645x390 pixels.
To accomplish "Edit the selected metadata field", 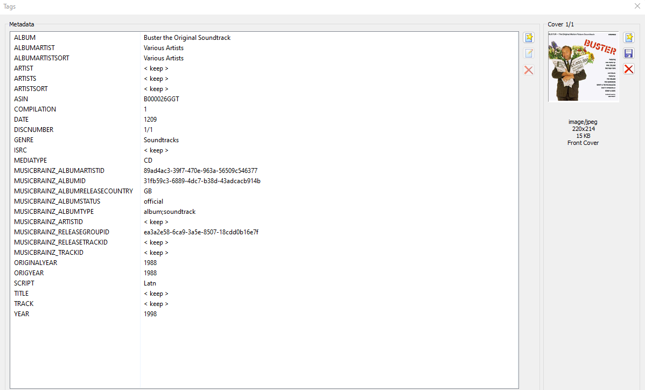I will pos(529,53).
